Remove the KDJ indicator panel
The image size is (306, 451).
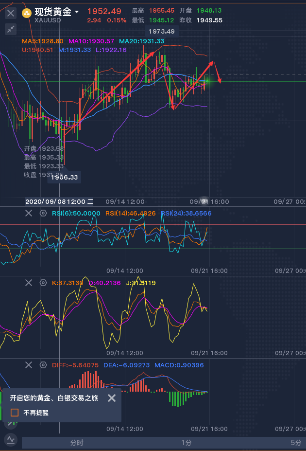pyautogui.click(x=29, y=283)
